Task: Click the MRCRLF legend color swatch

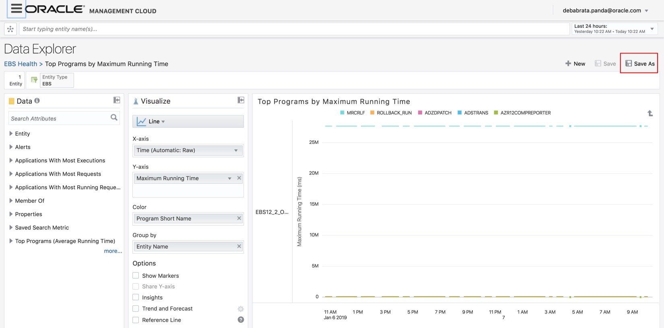Action: tap(342, 113)
